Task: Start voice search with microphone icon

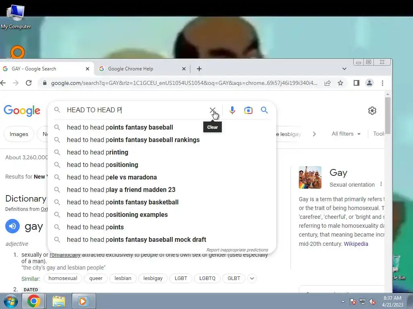Action: [232, 110]
